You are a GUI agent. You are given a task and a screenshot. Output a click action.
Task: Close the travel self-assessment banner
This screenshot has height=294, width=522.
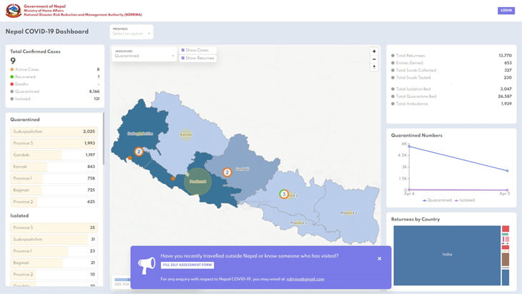(379, 258)
